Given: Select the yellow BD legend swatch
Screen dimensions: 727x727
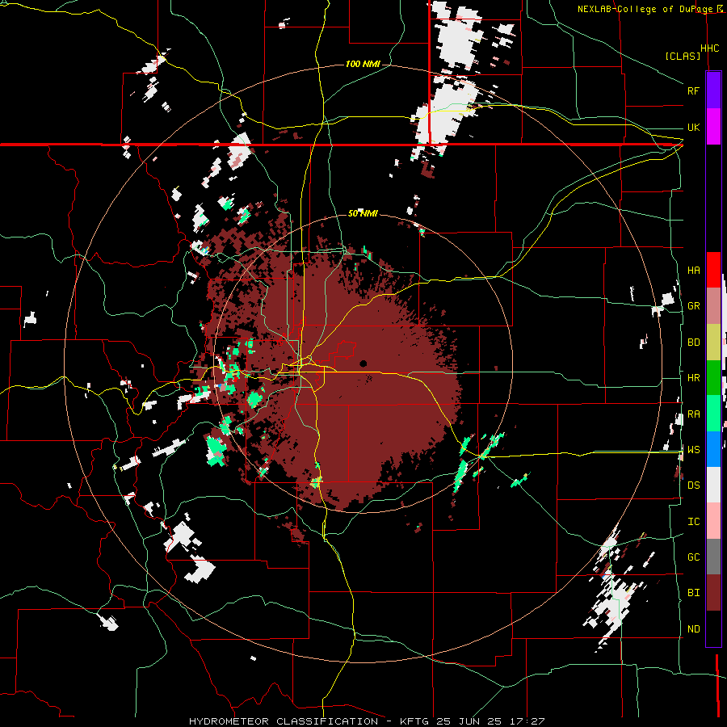Looking at the screenshot, I should 713,342.
